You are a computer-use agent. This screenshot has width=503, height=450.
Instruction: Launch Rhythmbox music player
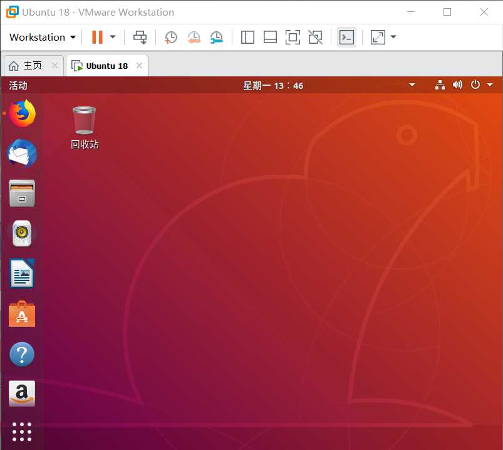point(22,233)
